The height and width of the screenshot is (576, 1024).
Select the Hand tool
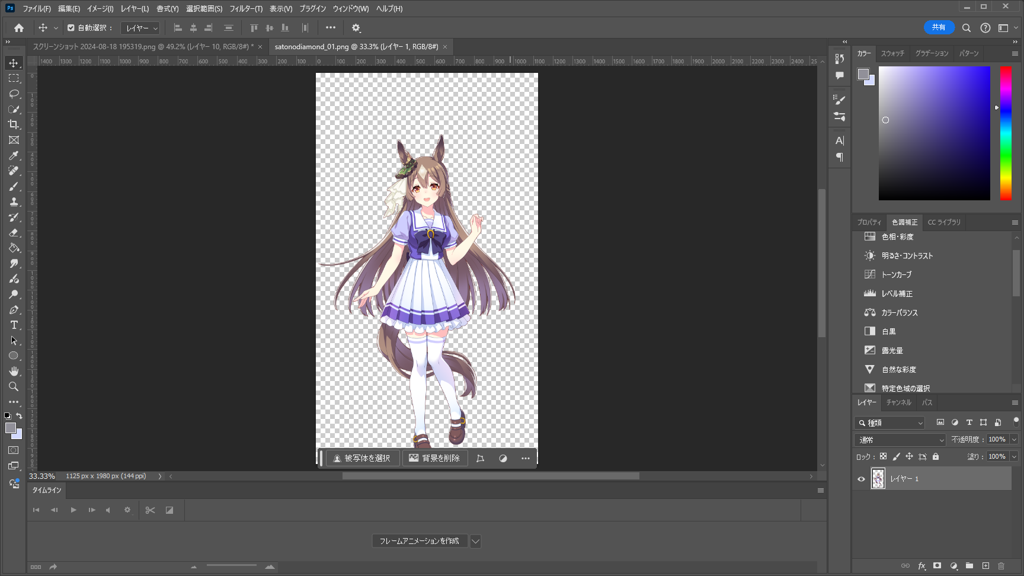14,371
